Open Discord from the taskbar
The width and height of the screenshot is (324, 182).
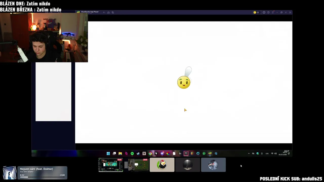point(162,153)
